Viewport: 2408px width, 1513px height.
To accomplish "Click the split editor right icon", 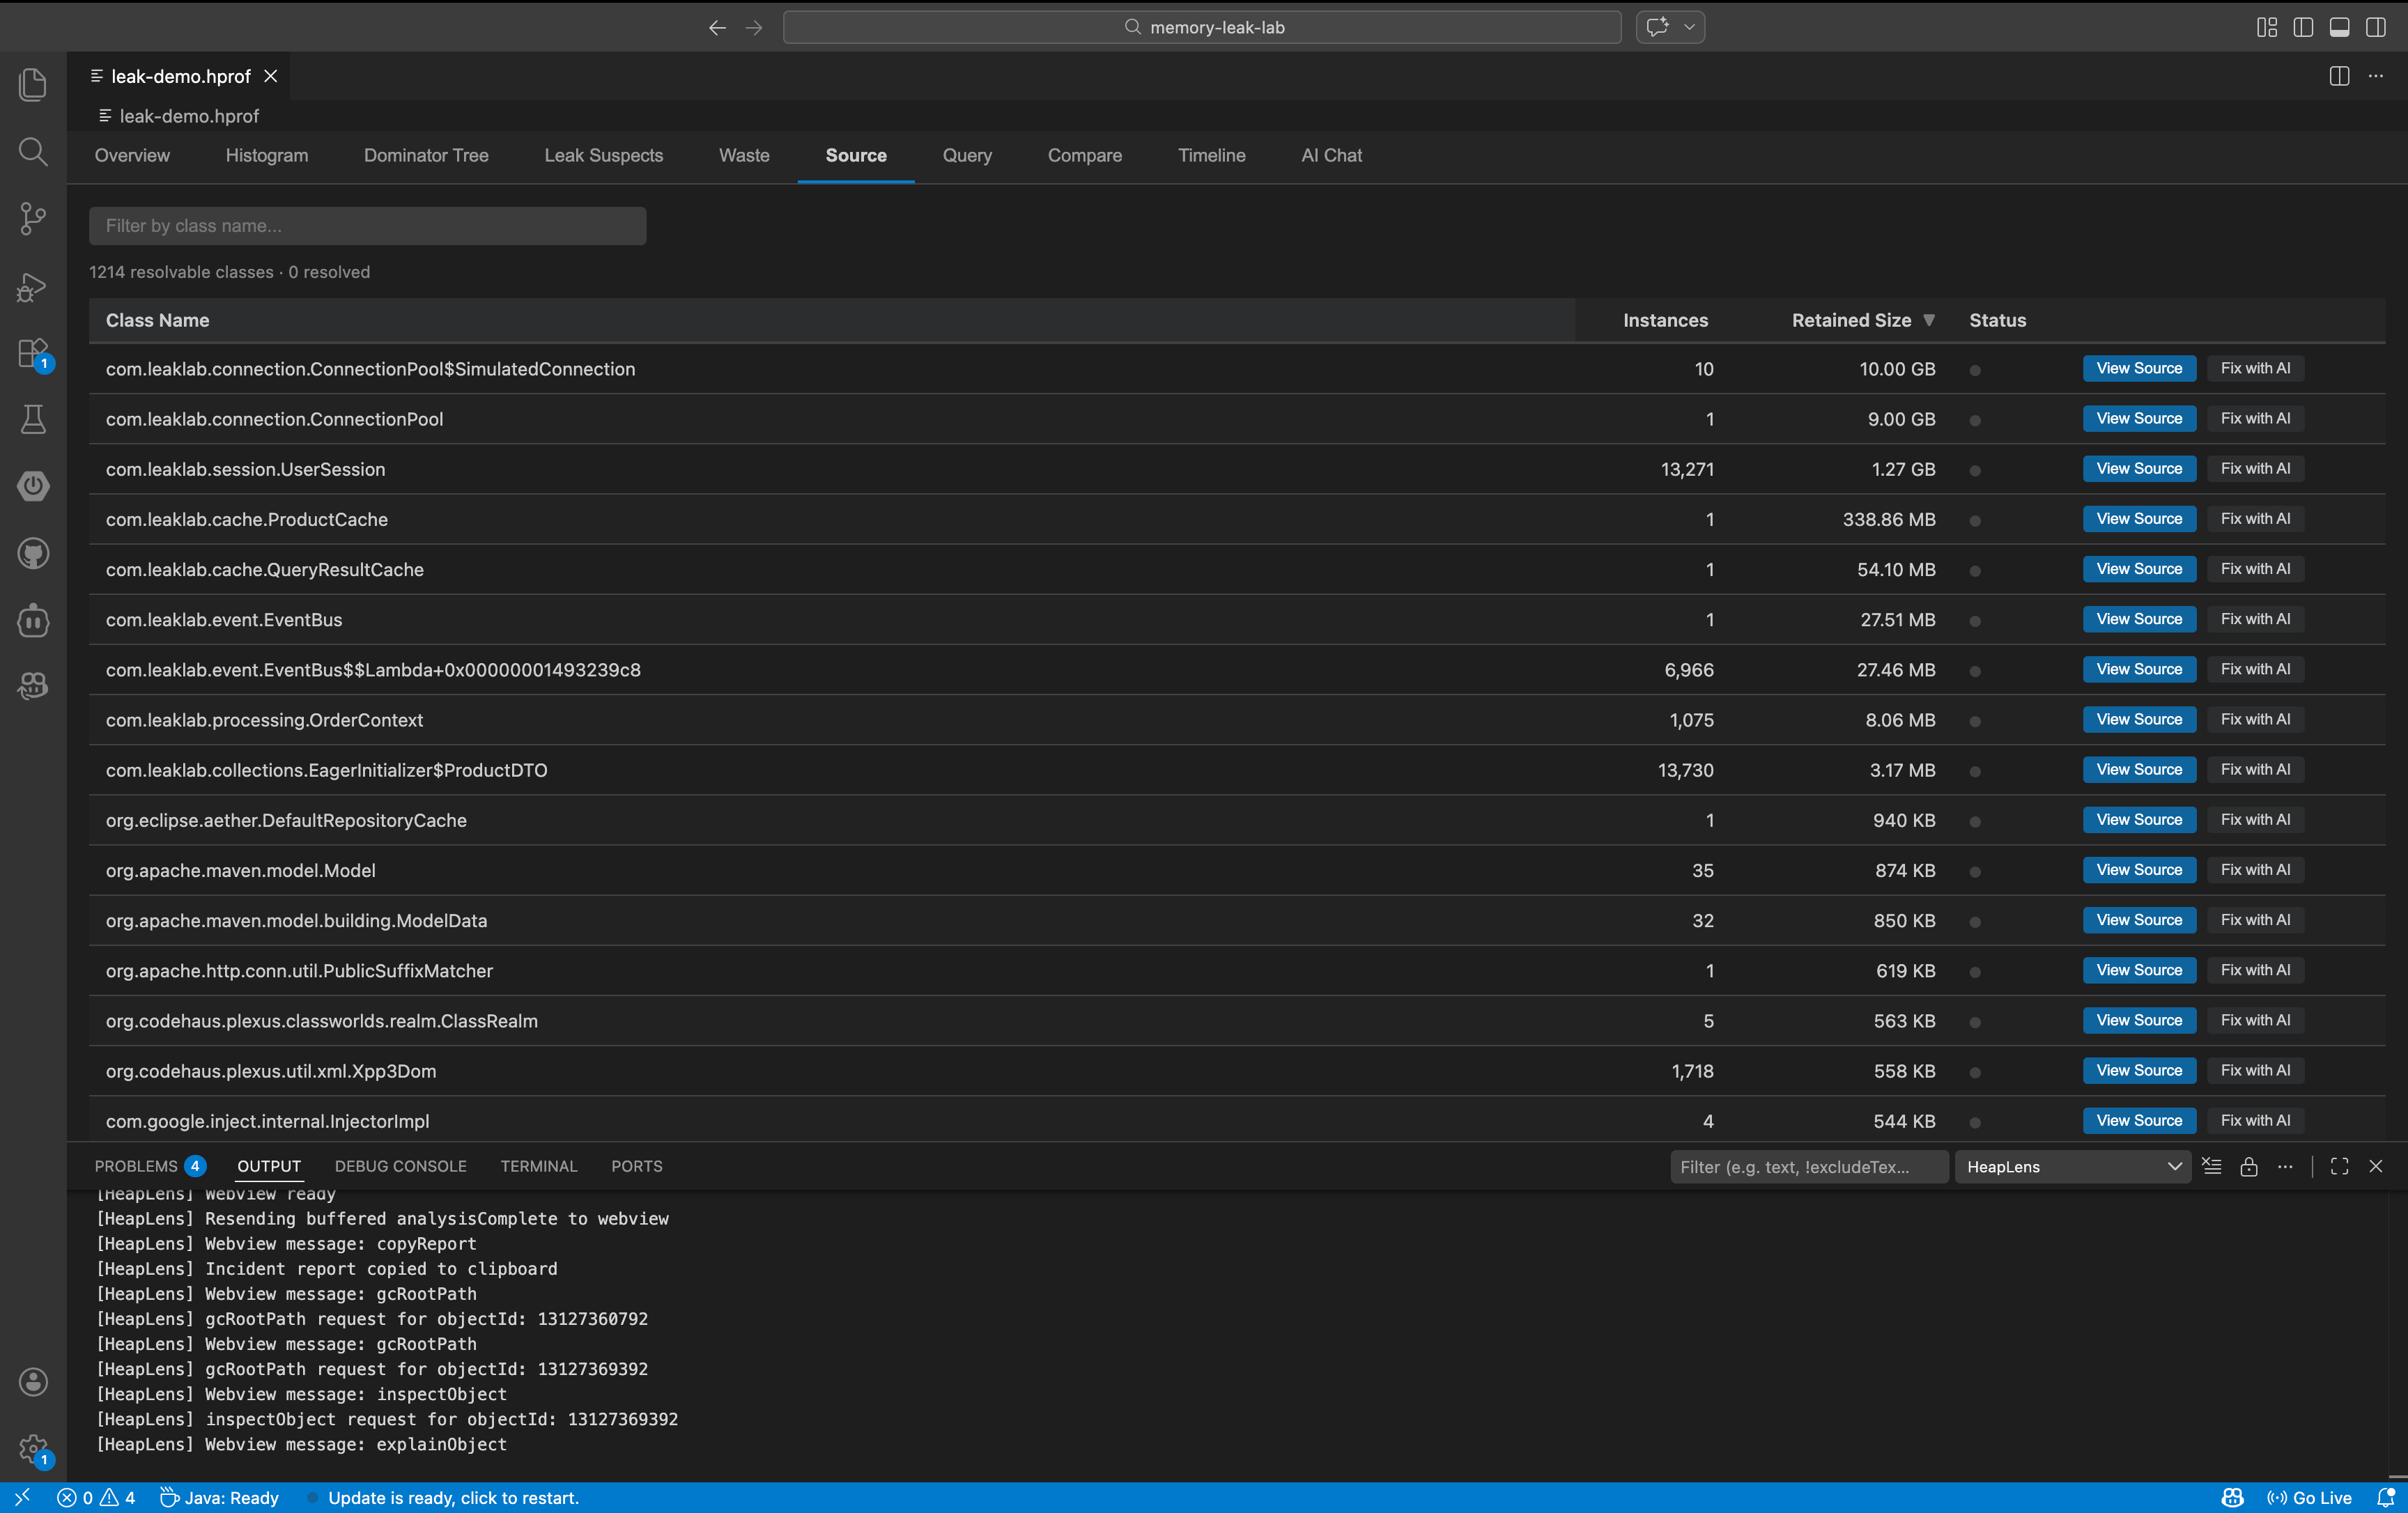I will click(x=2339, y=76).
